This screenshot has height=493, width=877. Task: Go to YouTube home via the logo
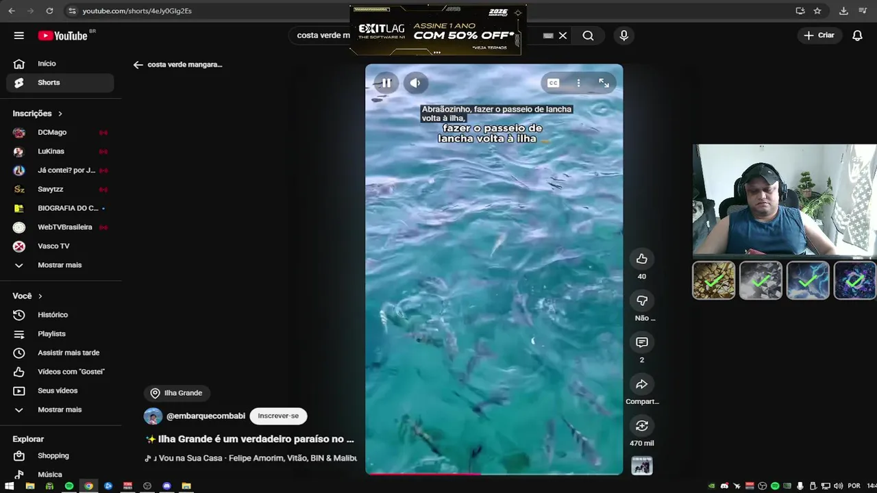[63, 36]
